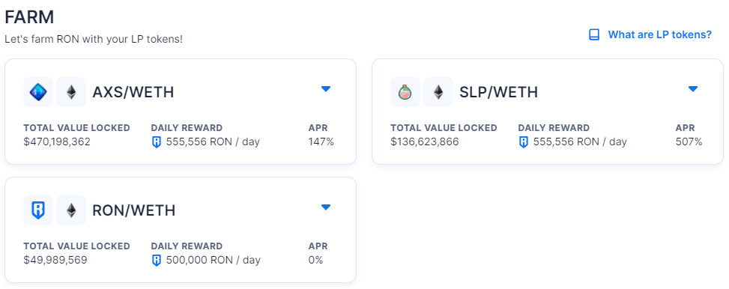Viewport: 729px width, 289px height.
Task: Click the 507% APR value
Action: (x=689, y=142)
